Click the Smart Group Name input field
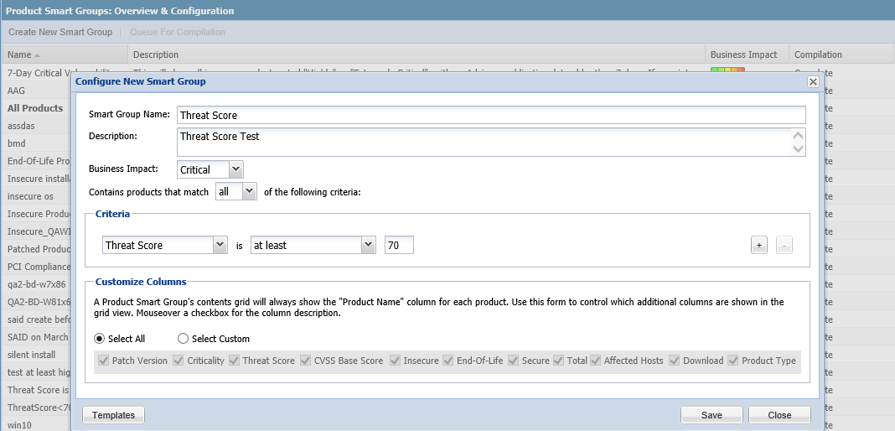Image resolution: width=895 pixels, height=431 pixels. coord(491,115)
